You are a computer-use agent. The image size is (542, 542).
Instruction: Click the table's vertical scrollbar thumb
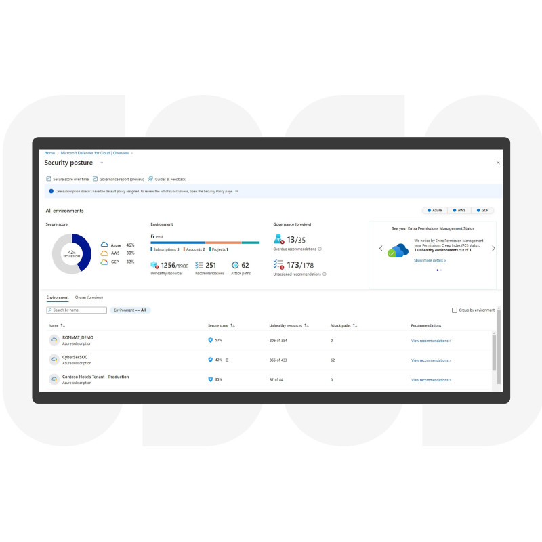[494, 352]
